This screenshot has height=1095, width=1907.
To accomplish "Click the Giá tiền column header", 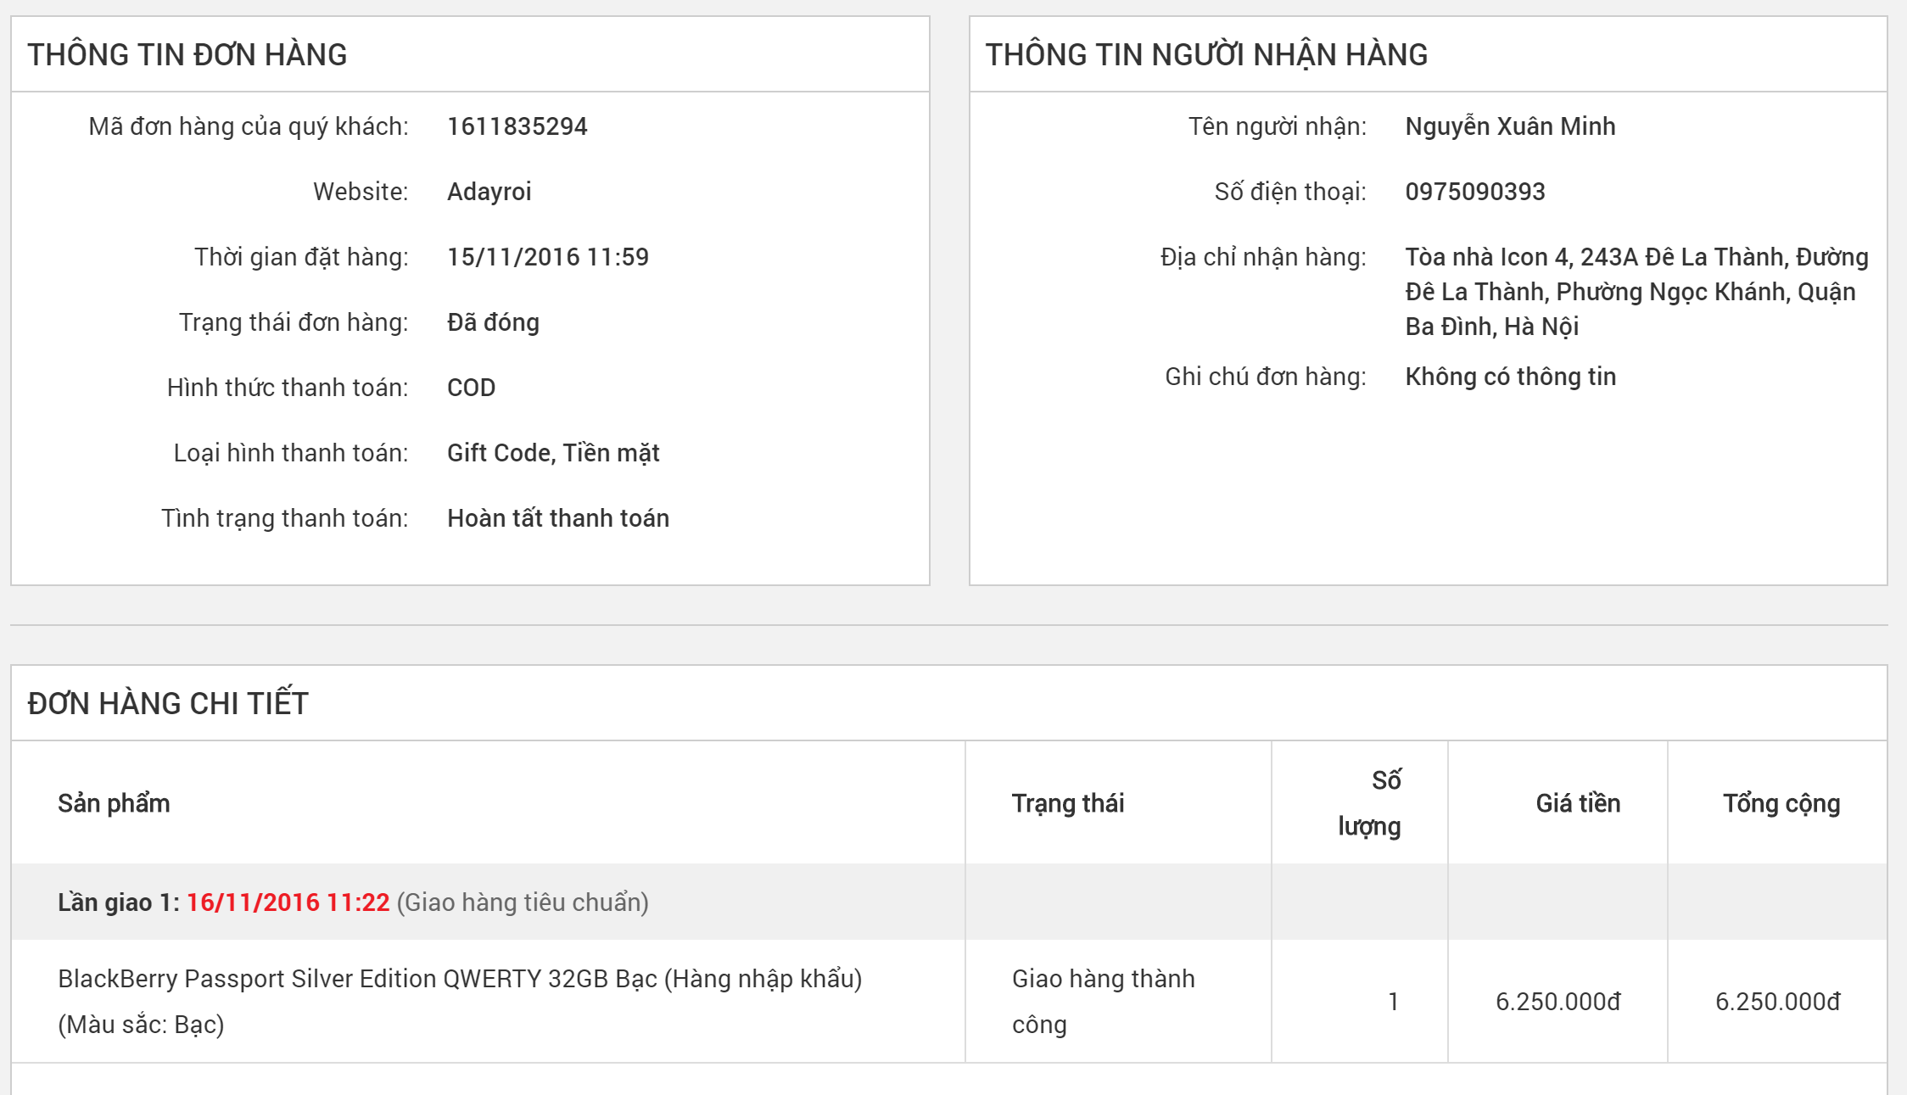I will tap(1578, 803).
